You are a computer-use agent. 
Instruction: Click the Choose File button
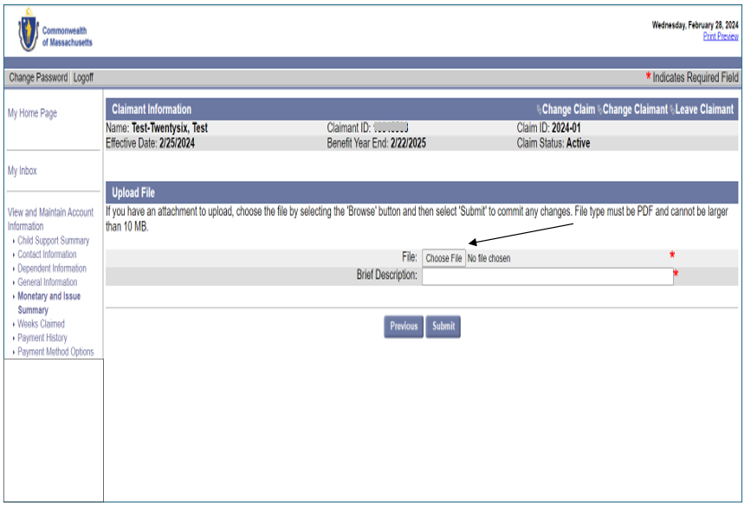(x=444, y=257)
